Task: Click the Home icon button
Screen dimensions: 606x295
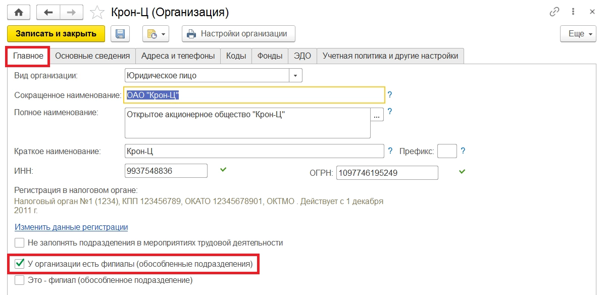Action: (x=19, y=12)
